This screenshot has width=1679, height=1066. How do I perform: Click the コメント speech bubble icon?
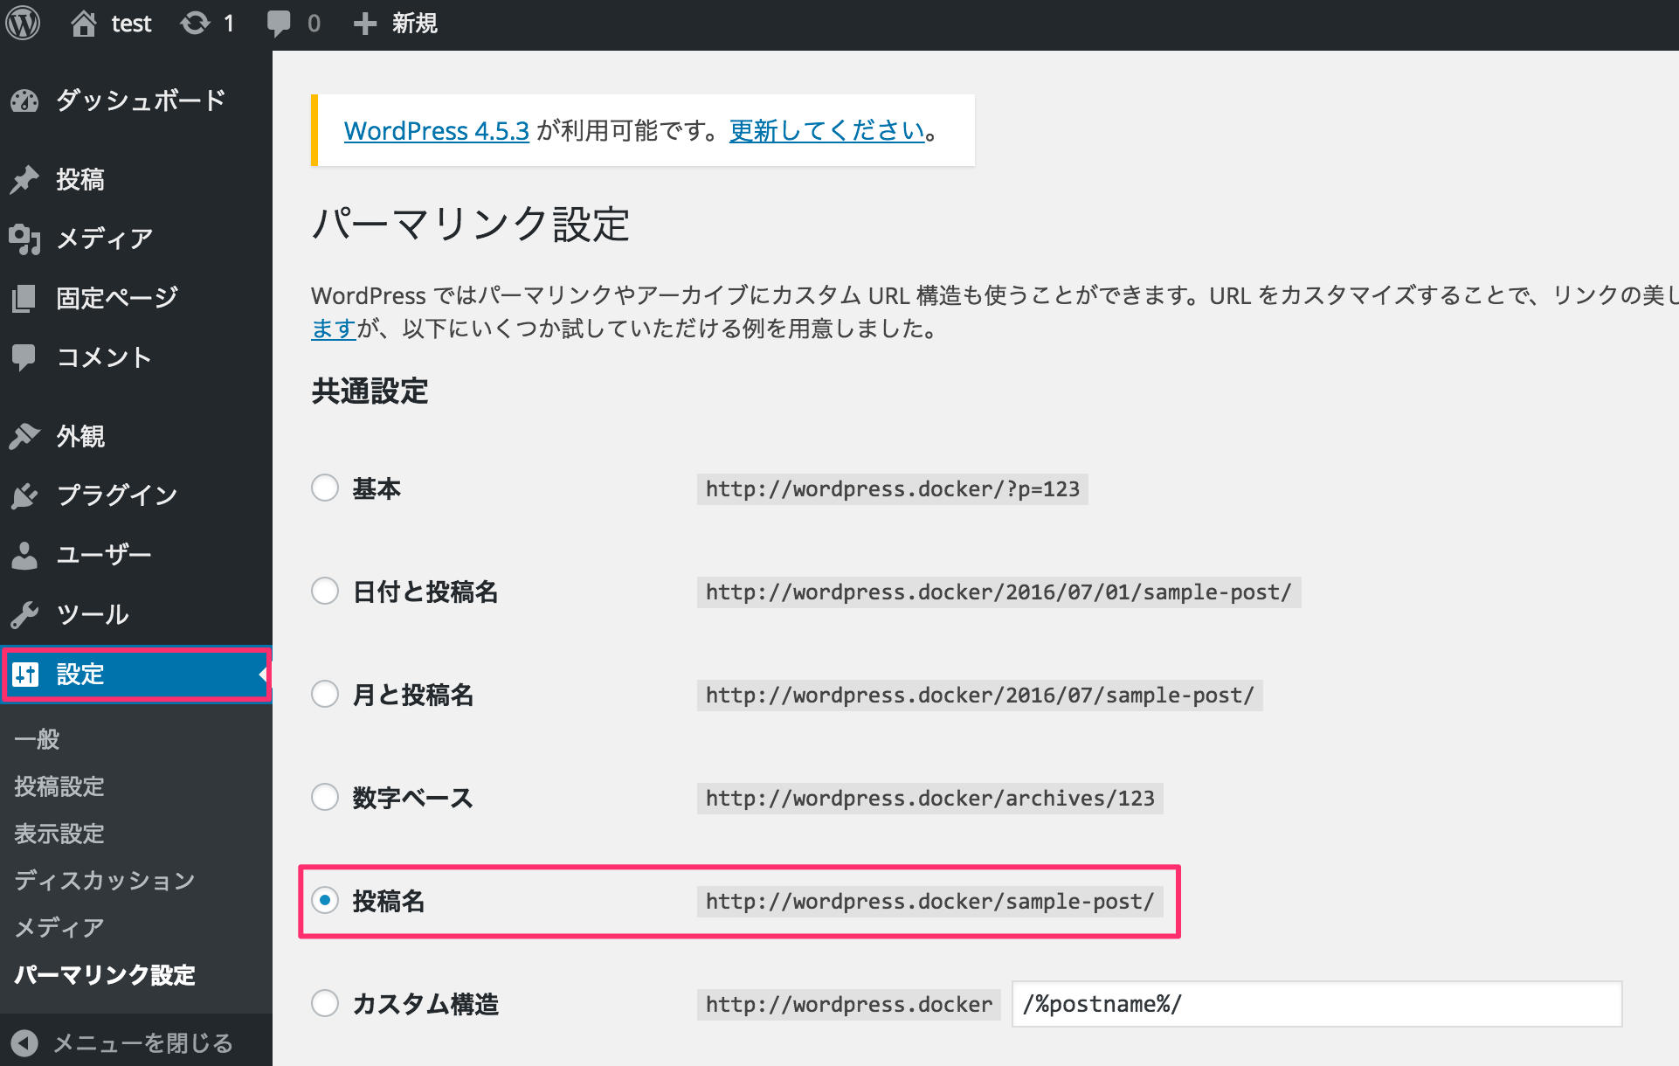(x=24, y=357)
